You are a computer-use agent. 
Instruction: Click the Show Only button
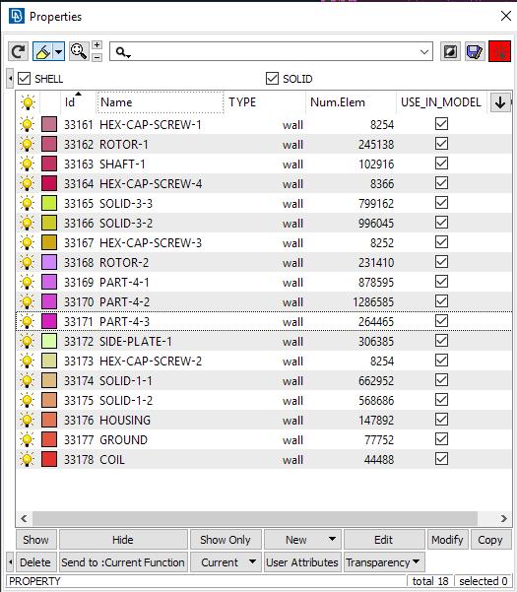tap(226, 540)
